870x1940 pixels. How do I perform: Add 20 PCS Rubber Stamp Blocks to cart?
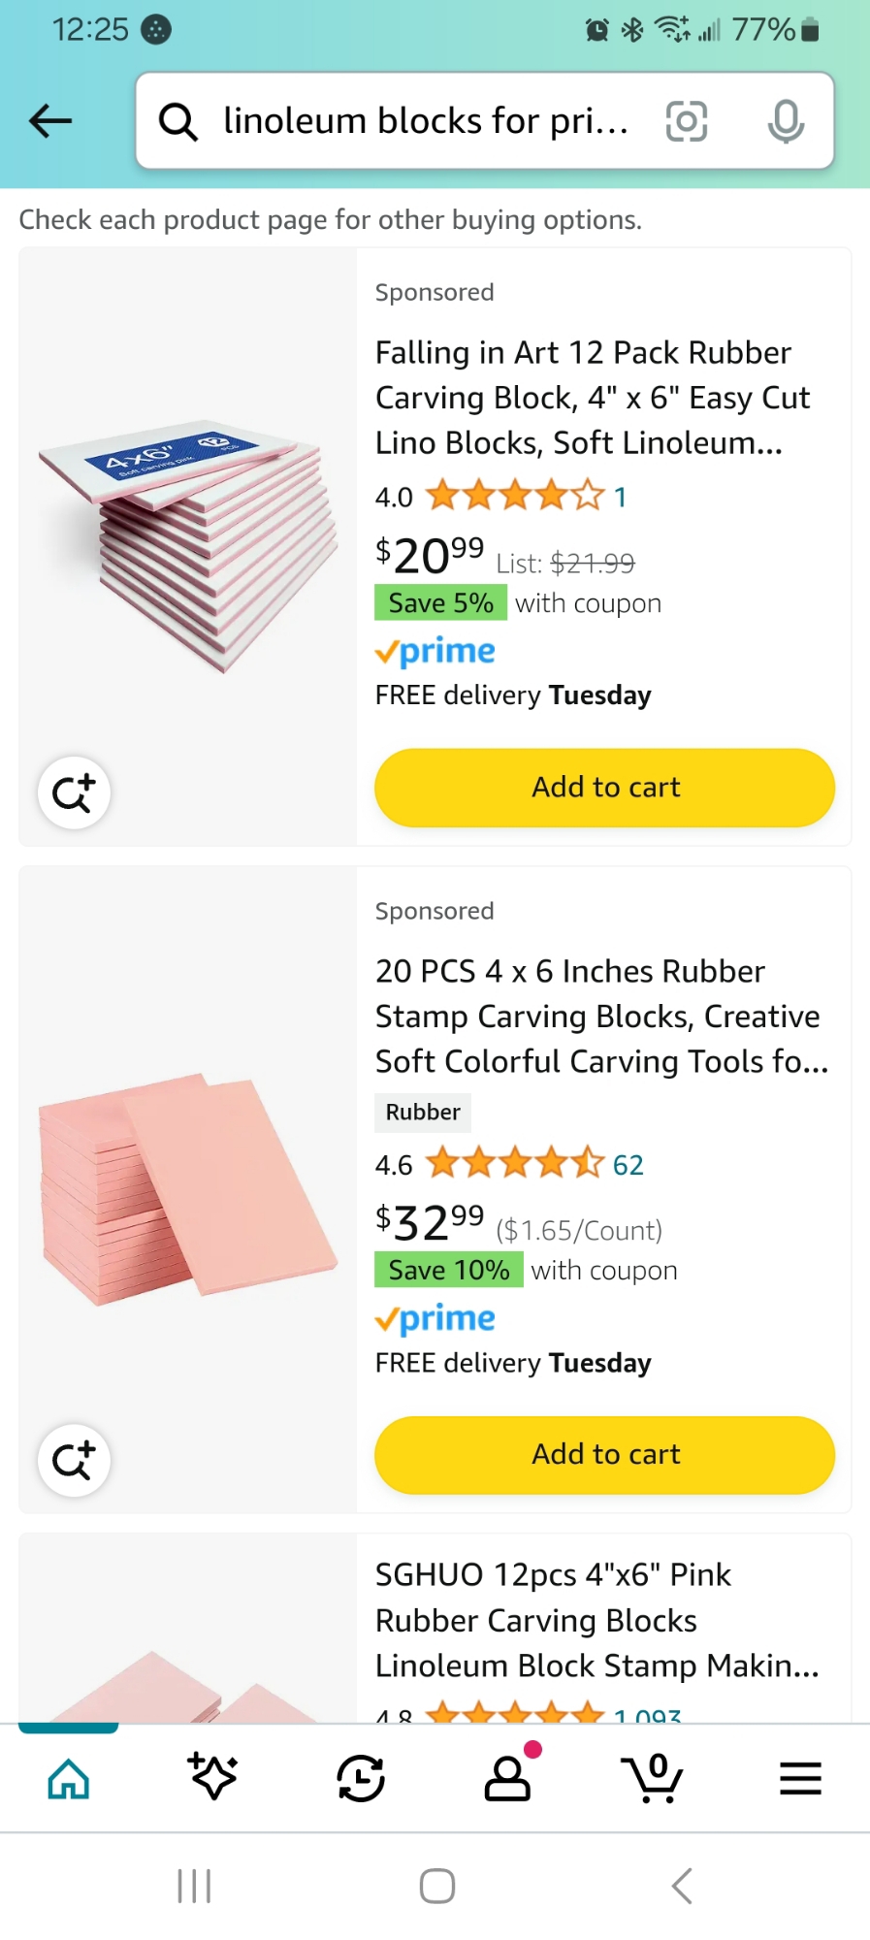(604, 1455)
